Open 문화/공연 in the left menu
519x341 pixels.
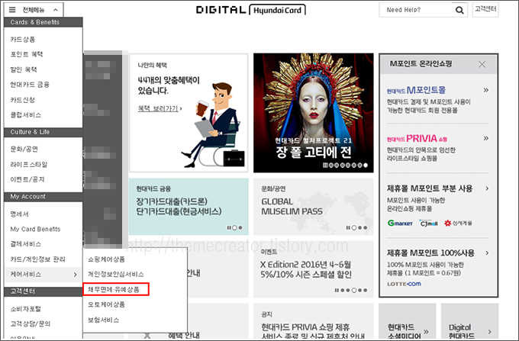tap(24, 150)
